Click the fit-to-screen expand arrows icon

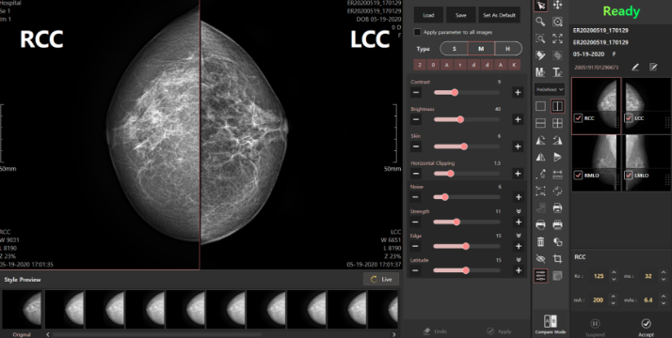pyautogui.click(x=557, y=38)
